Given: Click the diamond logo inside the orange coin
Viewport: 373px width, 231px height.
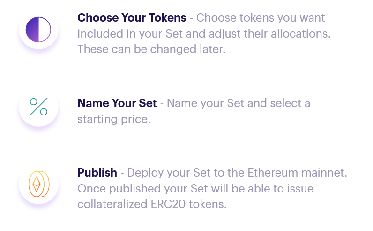Looking at the screenshot, I should [37, 184].
